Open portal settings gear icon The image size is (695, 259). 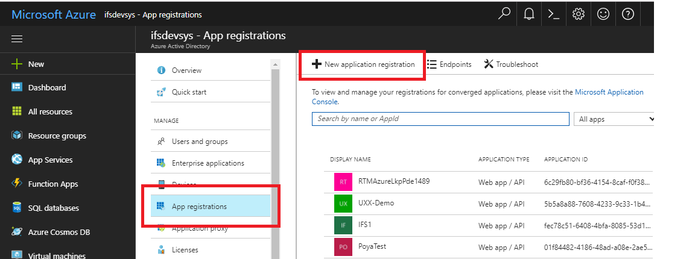pyautogui.click(x=579, y=14)
